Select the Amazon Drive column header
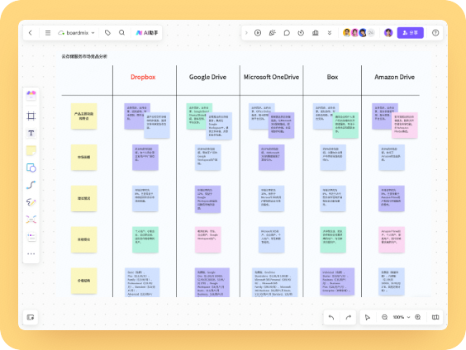 click(394, 78)
